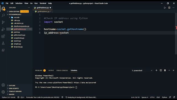Open the Run menu
The width and height of the screenshot is (177, 100).
click(x=36, y=3)
